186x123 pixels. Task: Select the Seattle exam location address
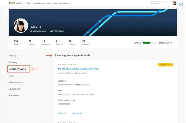tap(74, 85)
